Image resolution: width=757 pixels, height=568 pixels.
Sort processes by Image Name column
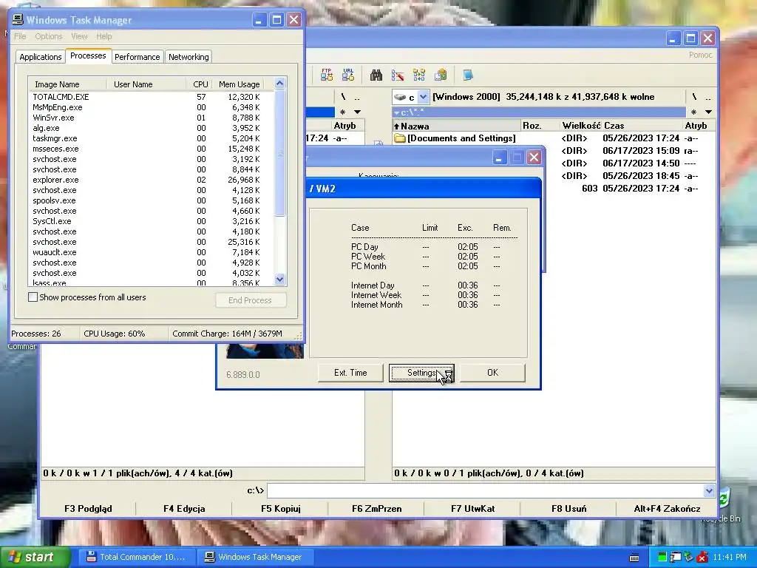click(x=67, y=84)
